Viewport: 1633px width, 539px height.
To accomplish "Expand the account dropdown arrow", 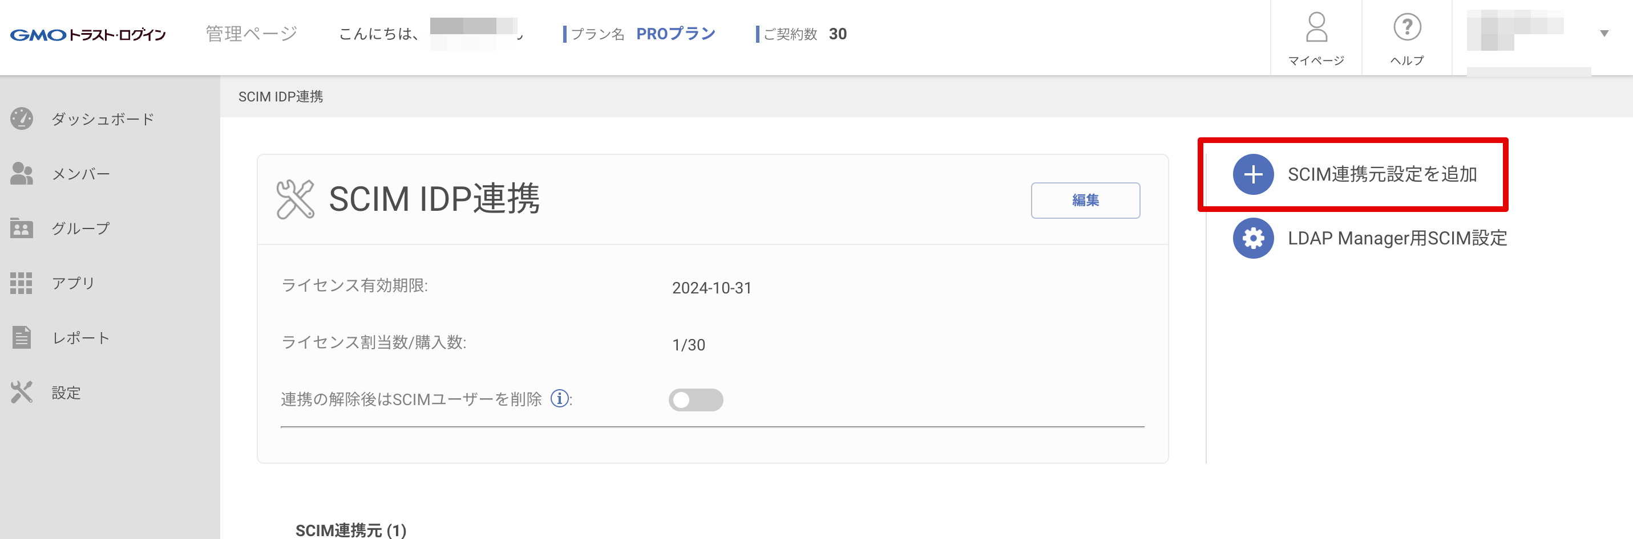I will point(1604,34).
